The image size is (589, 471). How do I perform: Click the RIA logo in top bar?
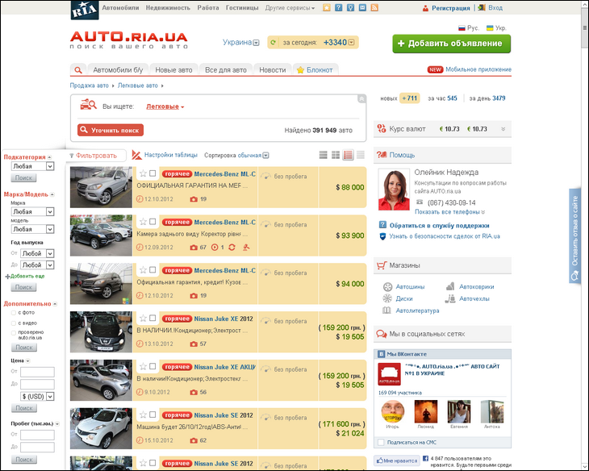pos(85,10)
